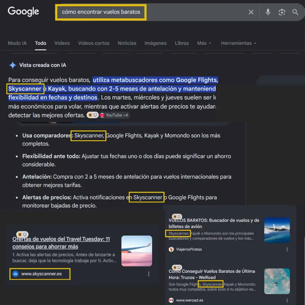Viewport: 305px width, 305px height.
Task: Open the Noticias tab
Action: click(x=127, y=43)
